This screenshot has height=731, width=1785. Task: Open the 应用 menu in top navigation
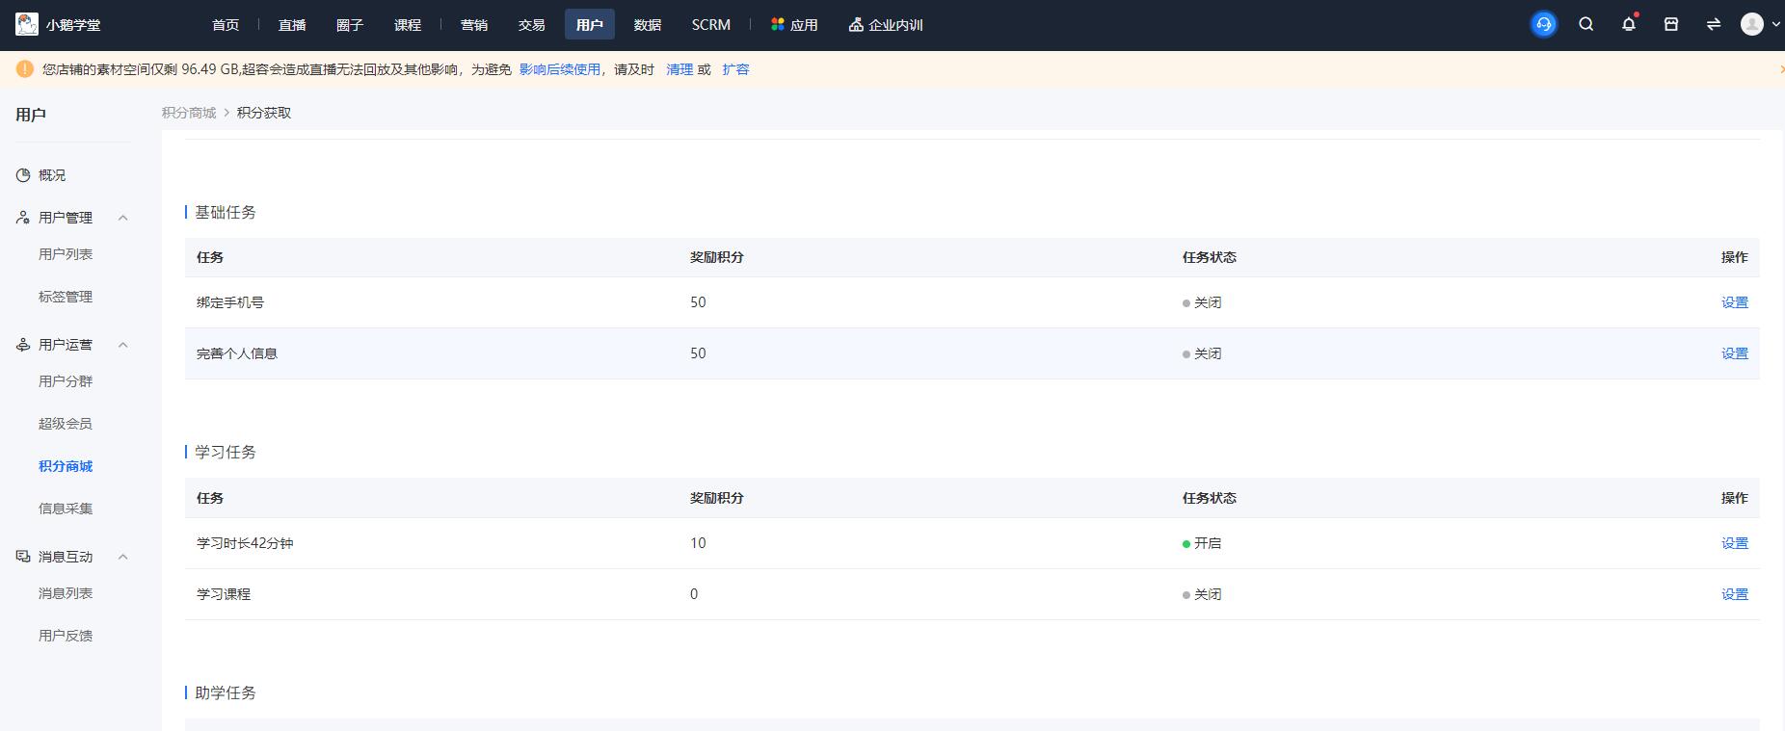(x=794, y=25)
